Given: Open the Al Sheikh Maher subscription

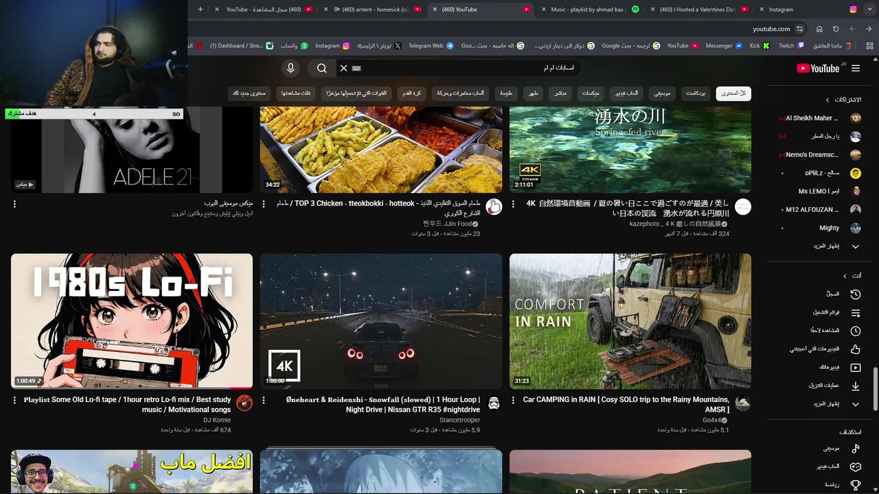Looking at the screenshot, I should [x=820, y=118].
